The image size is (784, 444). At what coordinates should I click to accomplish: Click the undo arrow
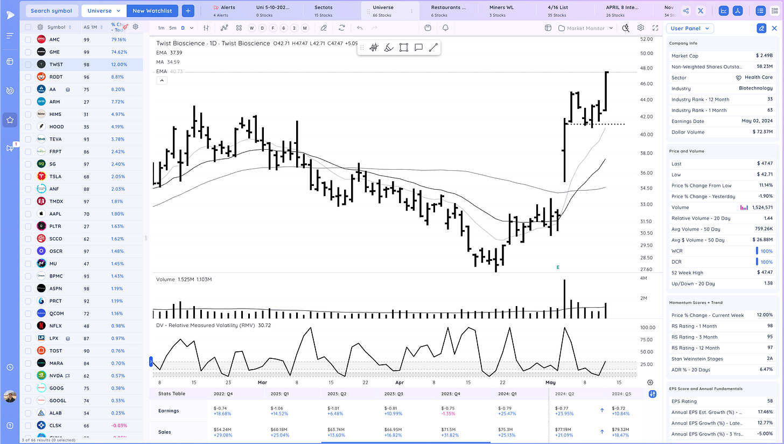point(360,28)
